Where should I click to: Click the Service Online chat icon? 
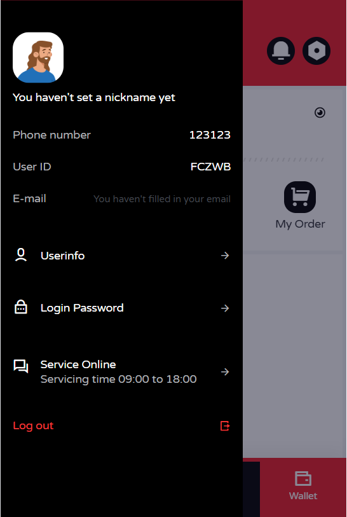point(21,366)
